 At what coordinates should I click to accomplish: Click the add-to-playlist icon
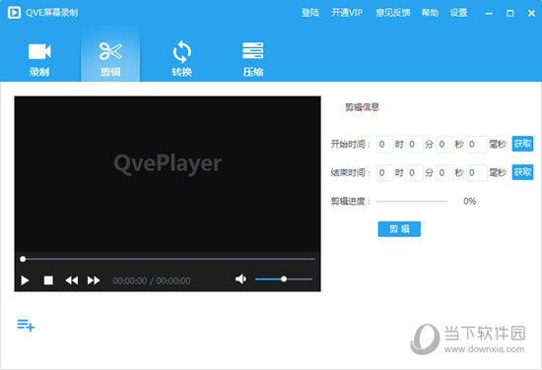pyautogui.click(x=26, y=325)
